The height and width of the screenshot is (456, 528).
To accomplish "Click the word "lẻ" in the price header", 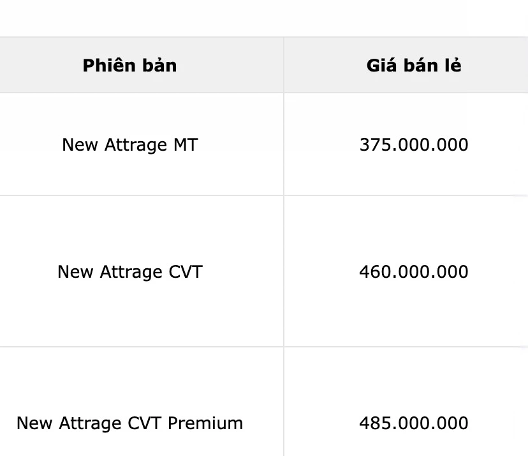I will click(x=453, y=65).
